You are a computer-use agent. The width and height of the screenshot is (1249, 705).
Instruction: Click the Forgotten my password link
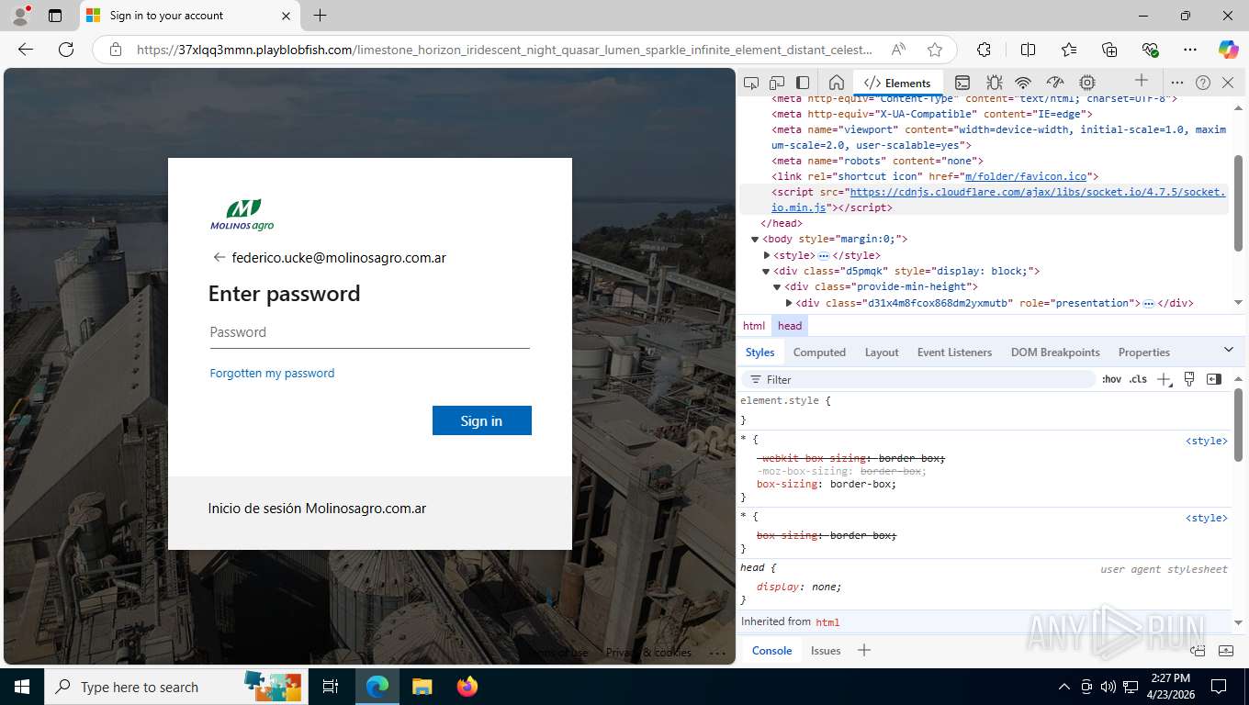[x=272, y=373]
